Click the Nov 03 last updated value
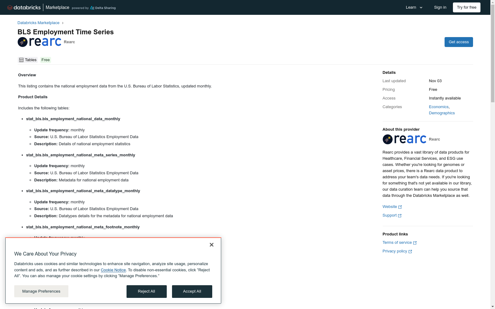The width and height of the screenshot is (495, 309). (435, 81)
